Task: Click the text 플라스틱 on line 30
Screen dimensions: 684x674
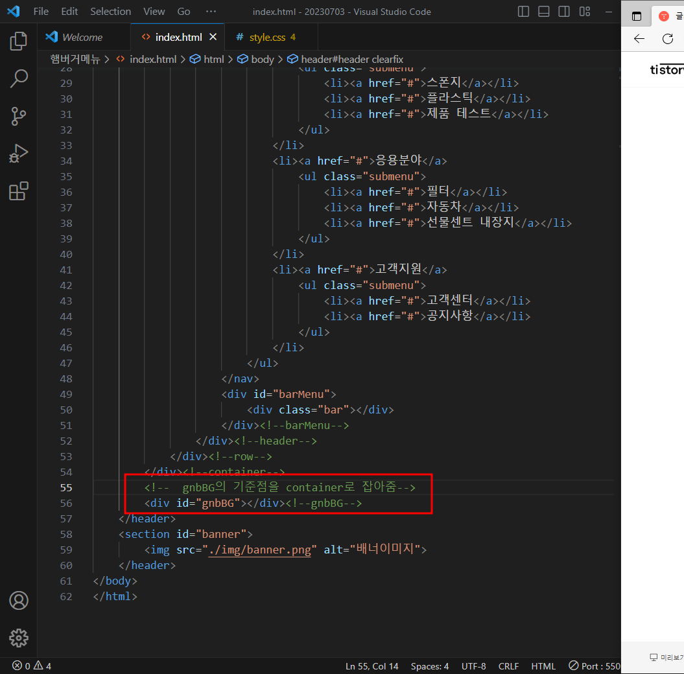Action: click(450, 98)
